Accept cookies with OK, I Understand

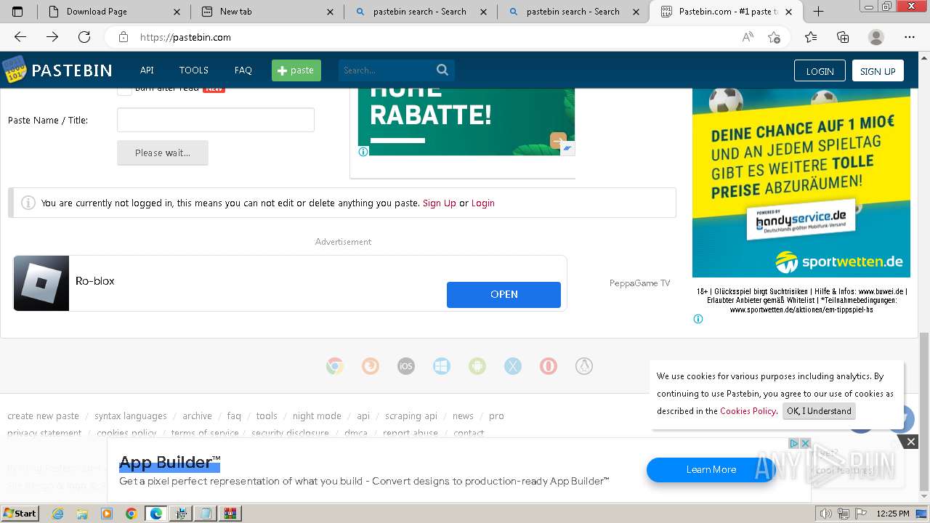point(819,411)
